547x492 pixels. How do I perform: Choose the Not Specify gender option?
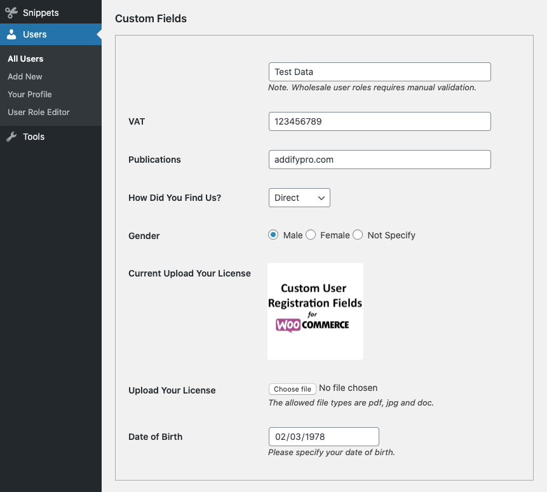[x=358, y=235]
